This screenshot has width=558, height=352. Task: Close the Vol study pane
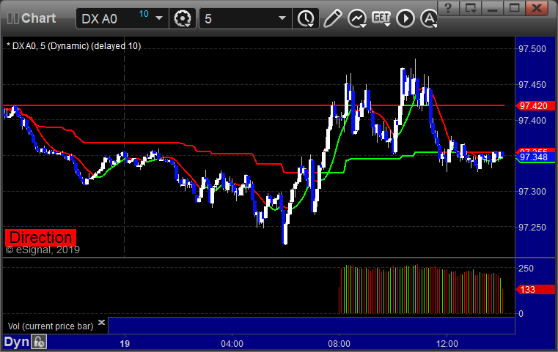tap(101, 323)
